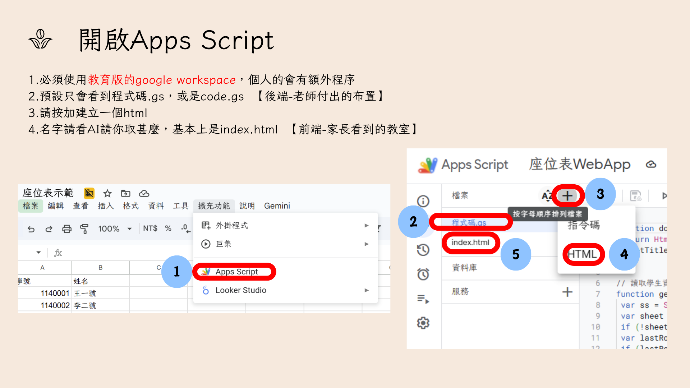Open the executions list icon
The image size is (690, 388).
point(423,299)
